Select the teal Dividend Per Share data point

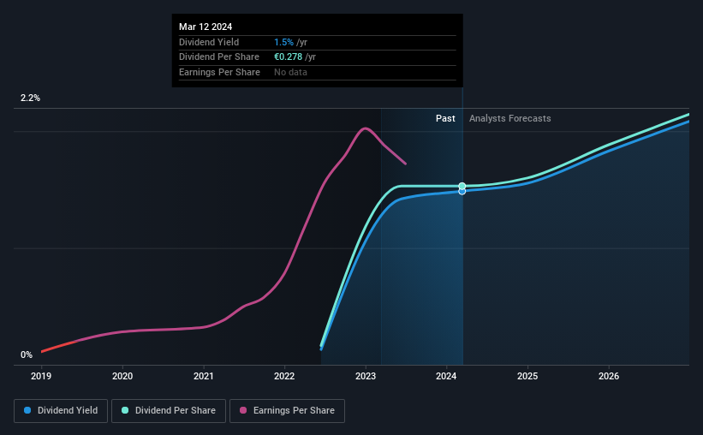click(x=462, y=186)
